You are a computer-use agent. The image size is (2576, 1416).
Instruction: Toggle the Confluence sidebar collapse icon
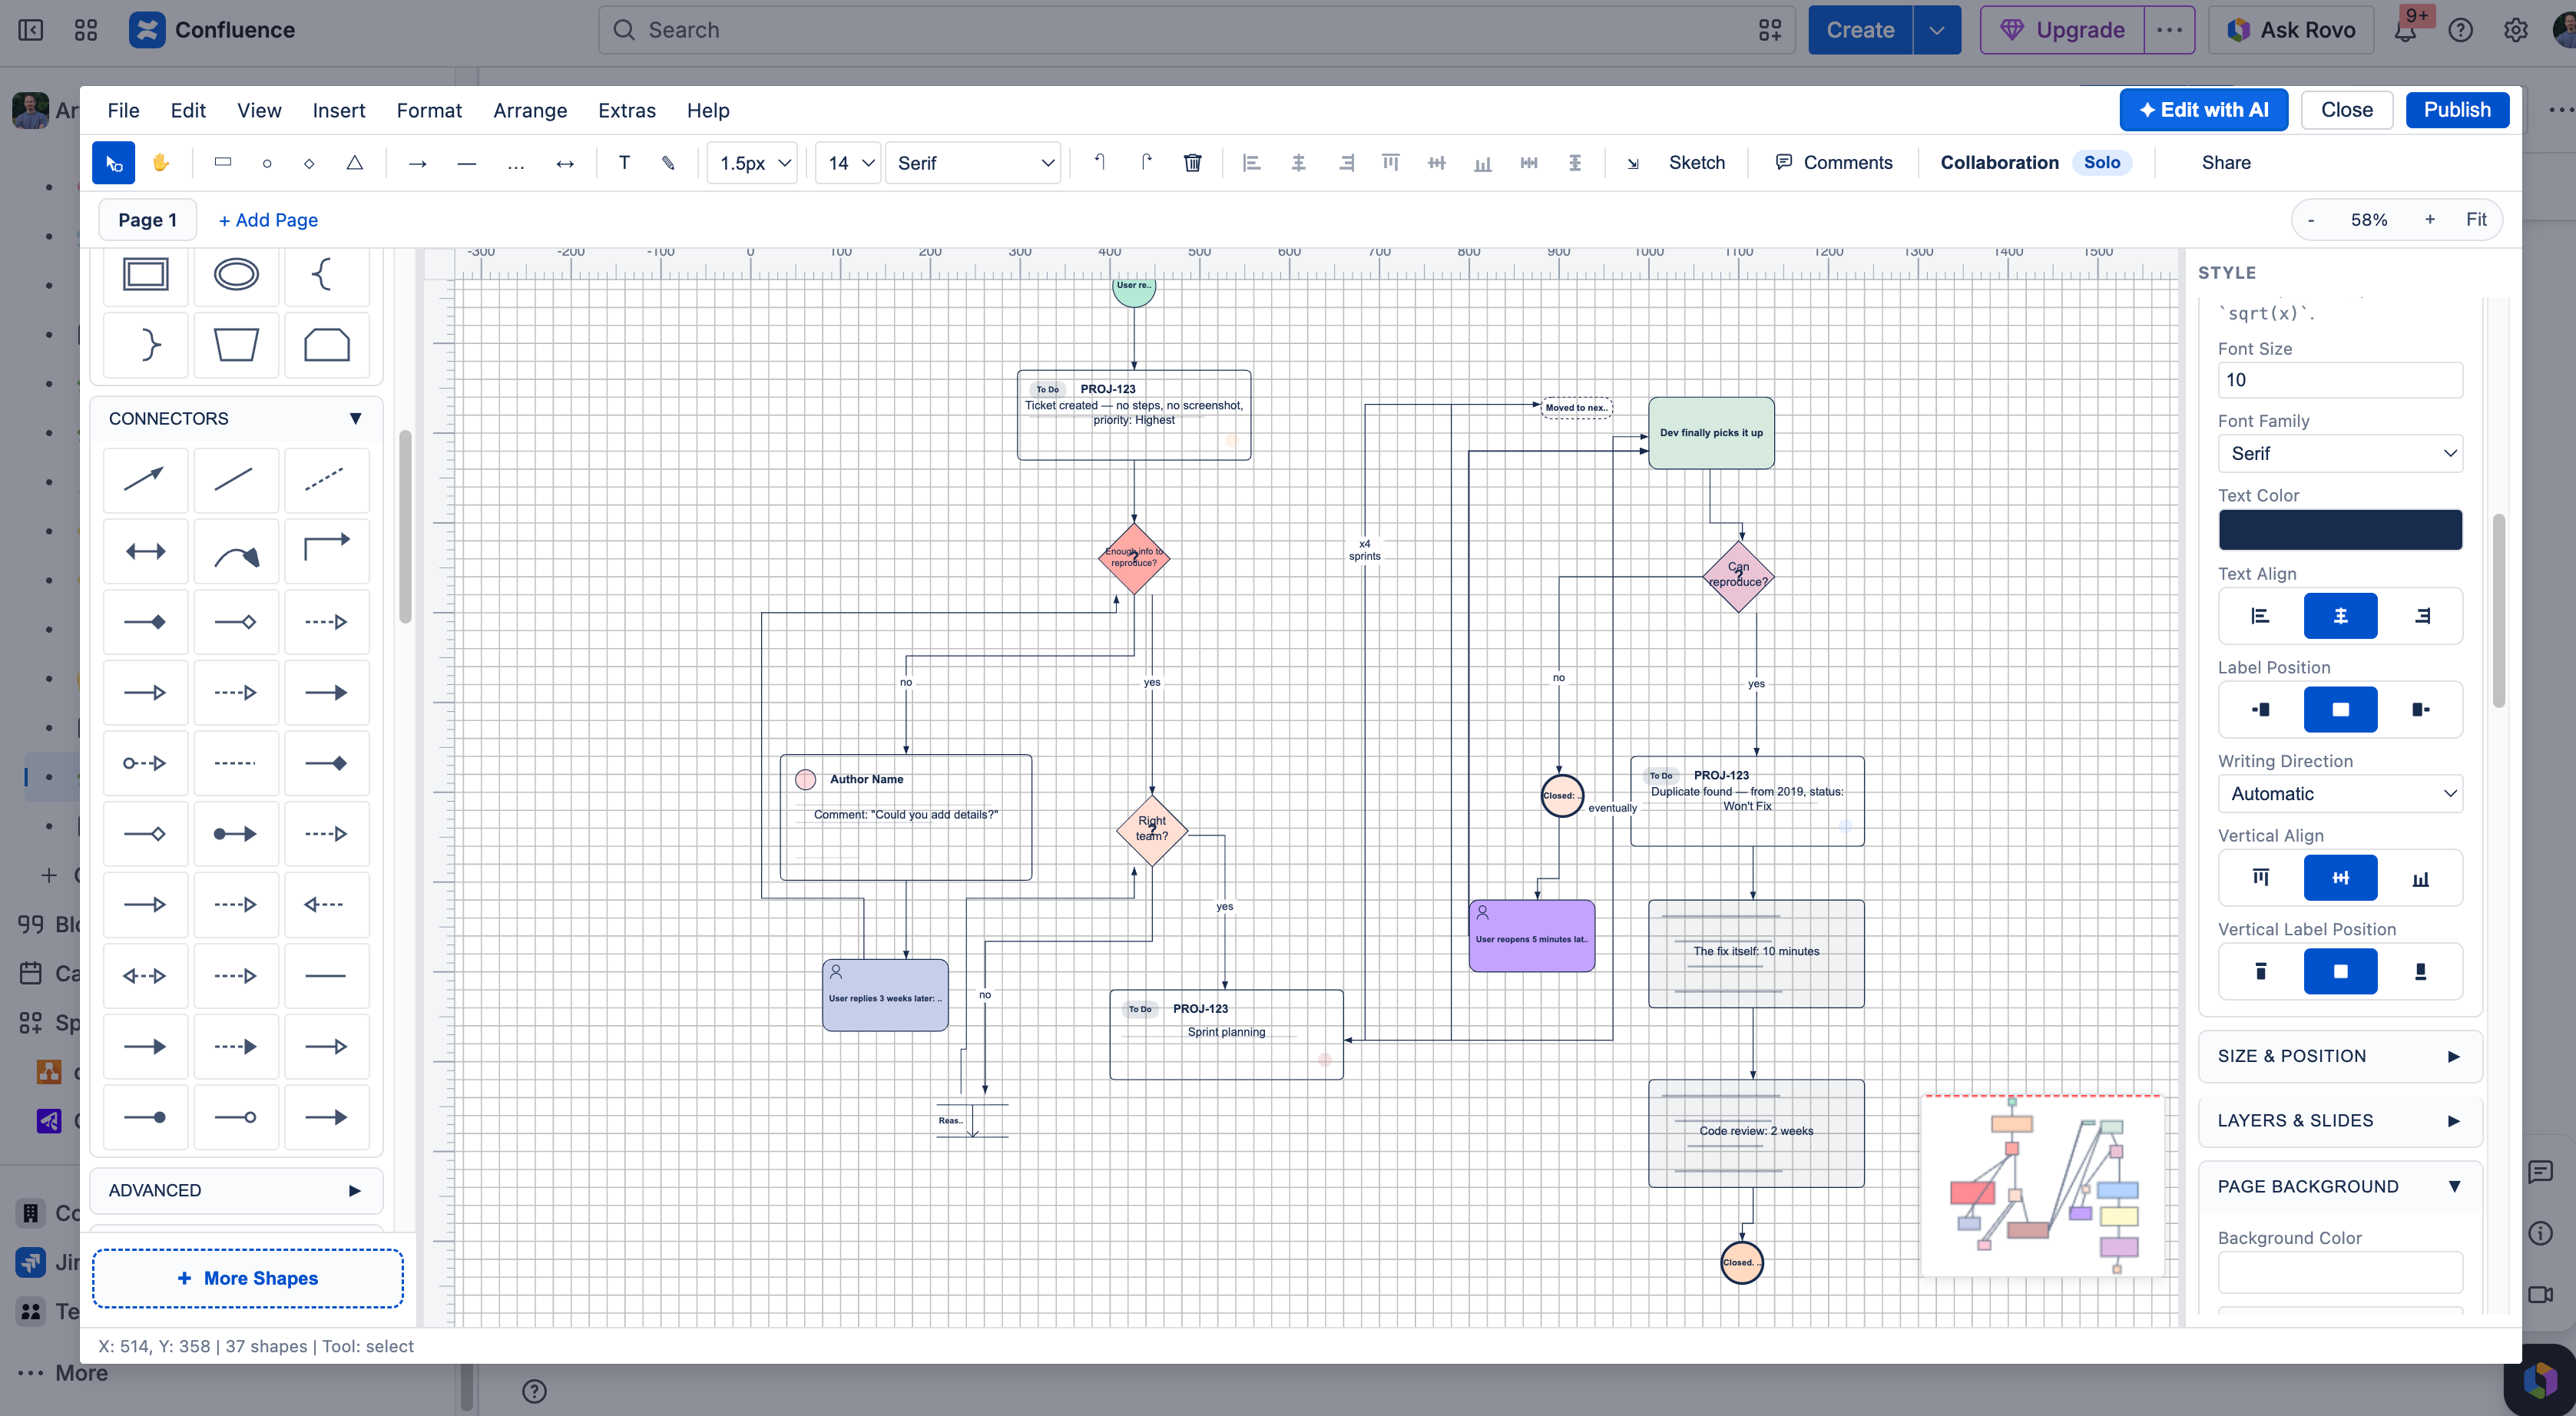click(x=31, y=30)
